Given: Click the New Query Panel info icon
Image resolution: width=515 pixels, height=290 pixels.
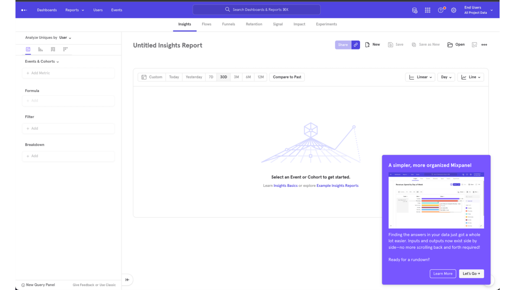Looking at the screenshot, I should 23,285.
